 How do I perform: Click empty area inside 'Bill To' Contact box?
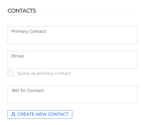tap(91, 98)
